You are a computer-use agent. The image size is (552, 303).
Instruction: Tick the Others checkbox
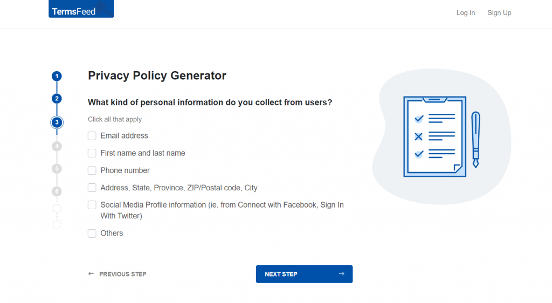click(x=92, y=233)
